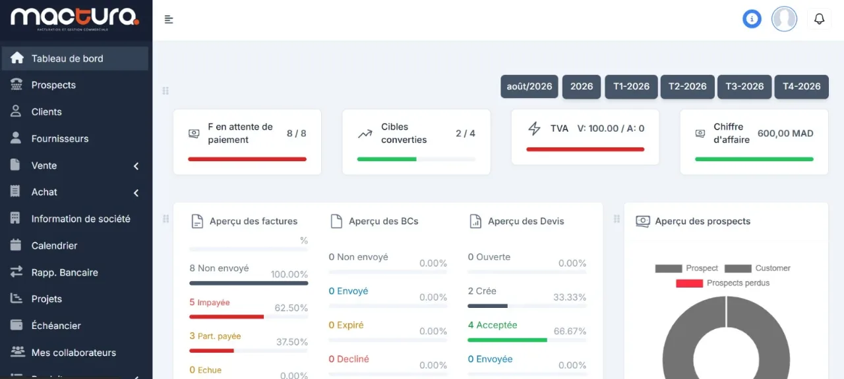Expand the Vente submenu chevron

click(136, 166)
